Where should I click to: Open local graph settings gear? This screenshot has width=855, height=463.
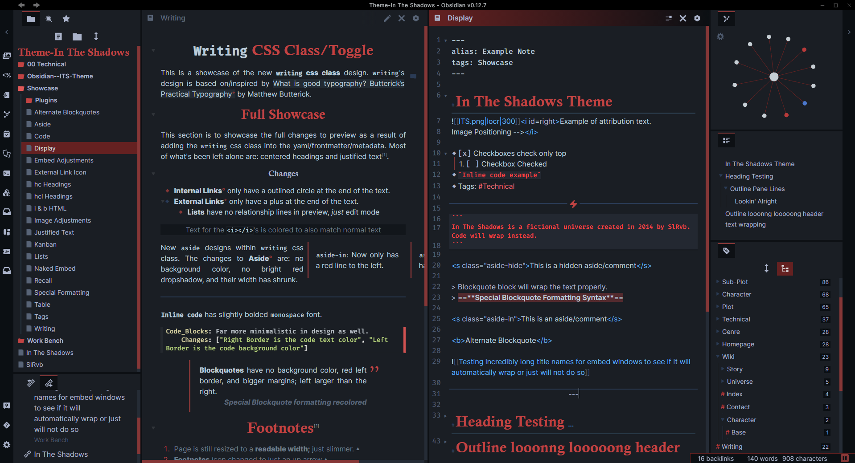(x=720, y=37)
